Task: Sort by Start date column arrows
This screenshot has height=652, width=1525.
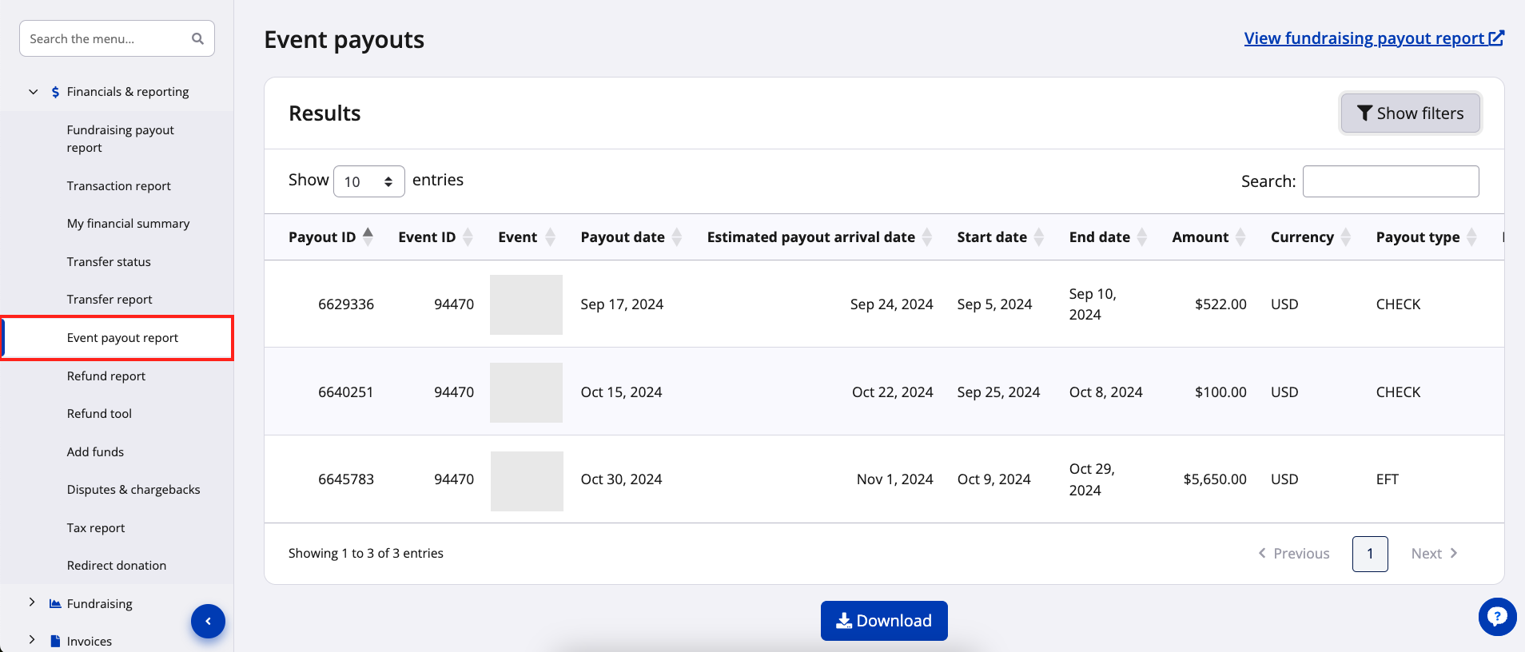Action: [x=1039, y=237]
